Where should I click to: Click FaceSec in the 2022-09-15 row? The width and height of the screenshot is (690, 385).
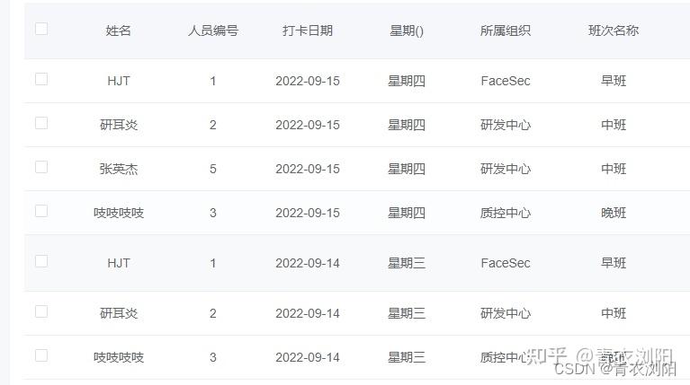coord(506,81)
